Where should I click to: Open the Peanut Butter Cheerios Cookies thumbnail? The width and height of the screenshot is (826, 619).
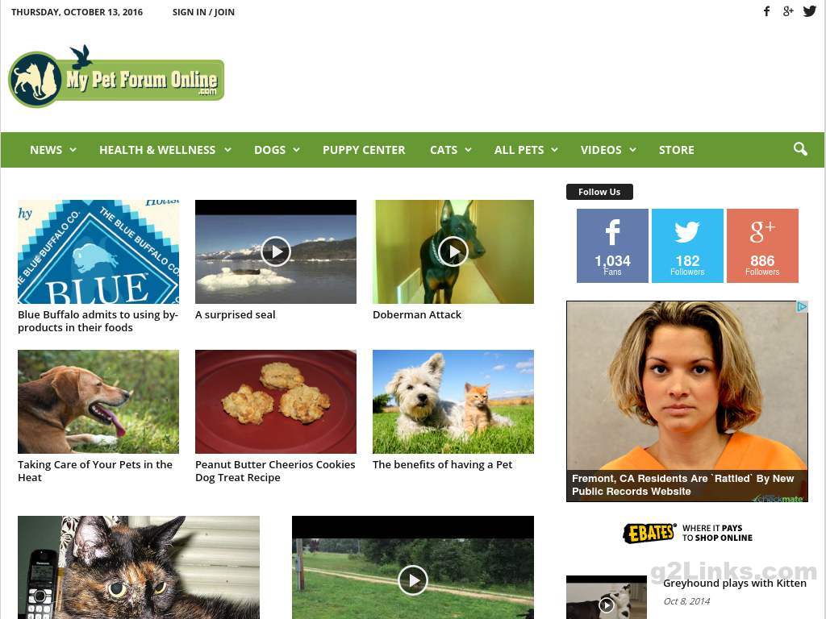point(276,401)
